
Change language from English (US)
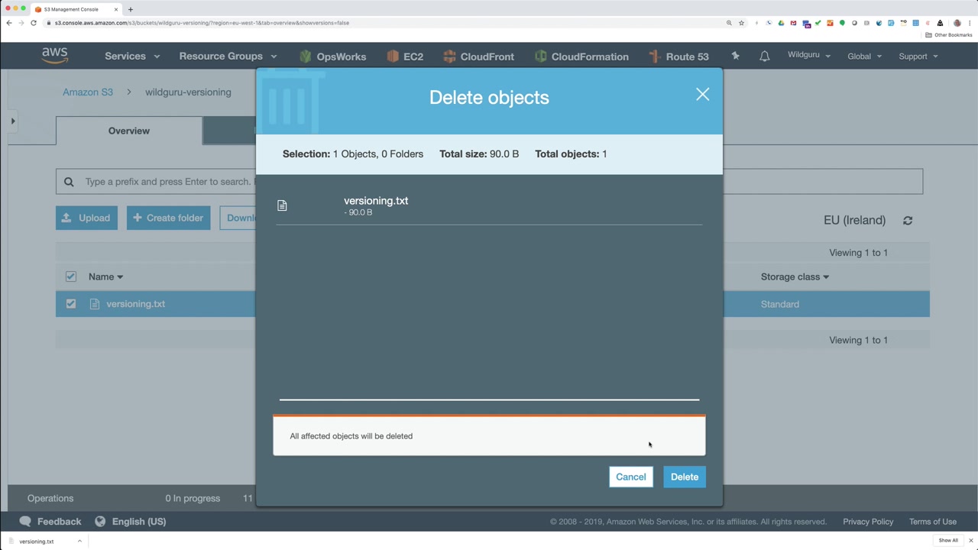click(131, 522)
